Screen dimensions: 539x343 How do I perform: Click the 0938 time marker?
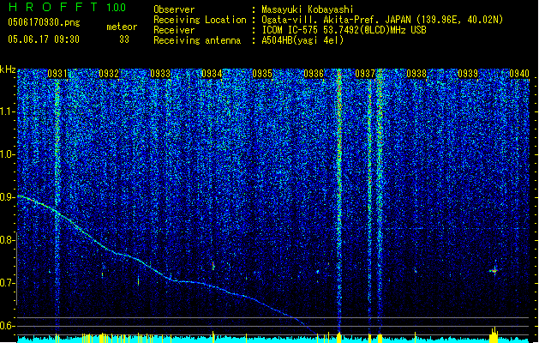[416, 75]
